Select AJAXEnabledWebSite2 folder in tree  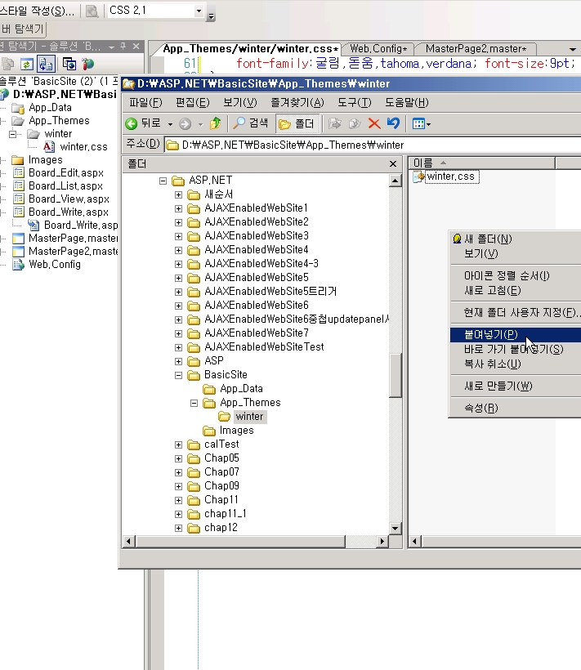pos(256,221)
